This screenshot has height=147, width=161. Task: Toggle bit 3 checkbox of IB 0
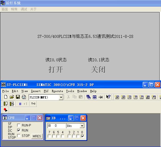pyautogui.click(x=69, y=136)
